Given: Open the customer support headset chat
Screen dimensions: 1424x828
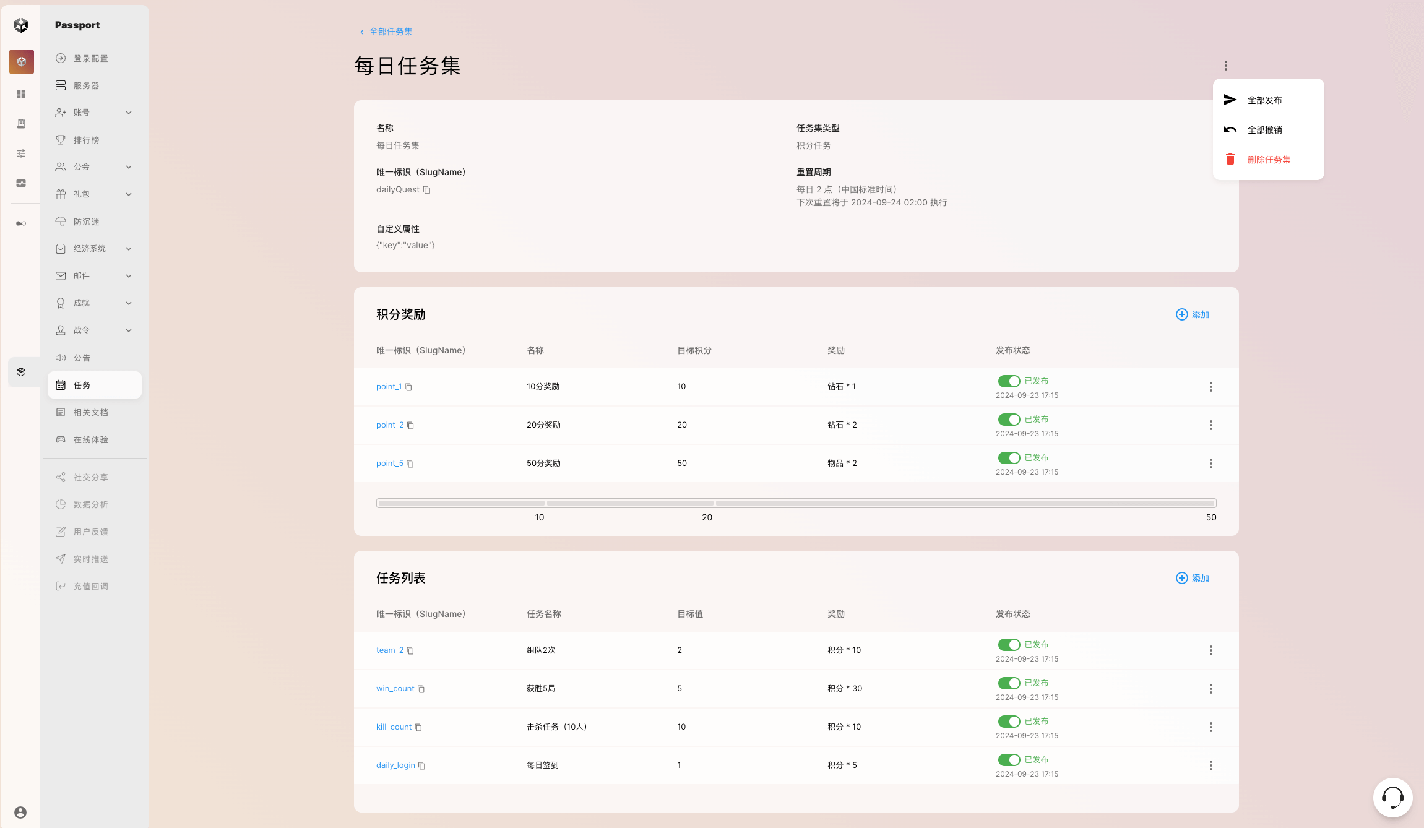Looking at the screenshot, I should pyautogui.click(x=1392, y=797).
